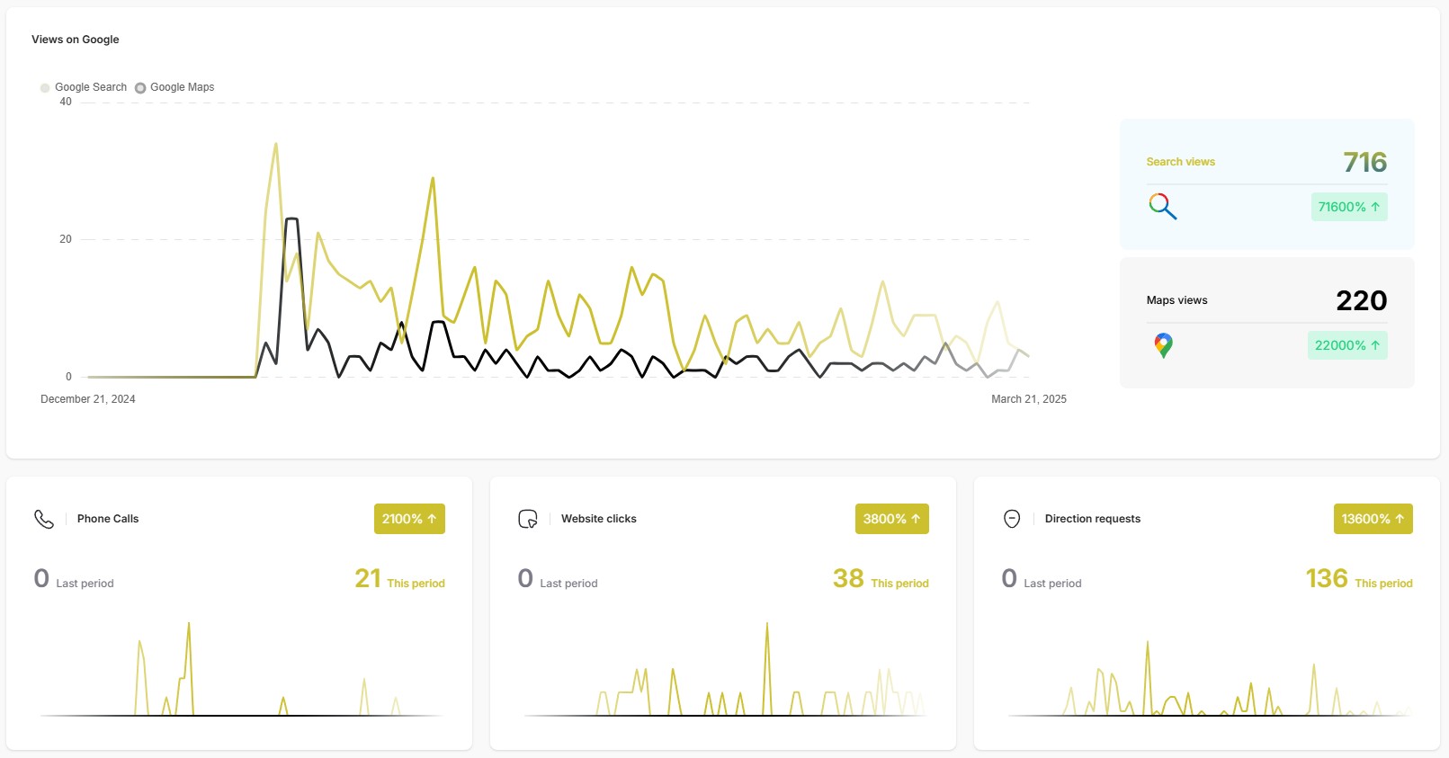Click the Phone Calls sparkline chart

[x=239, y=670]
